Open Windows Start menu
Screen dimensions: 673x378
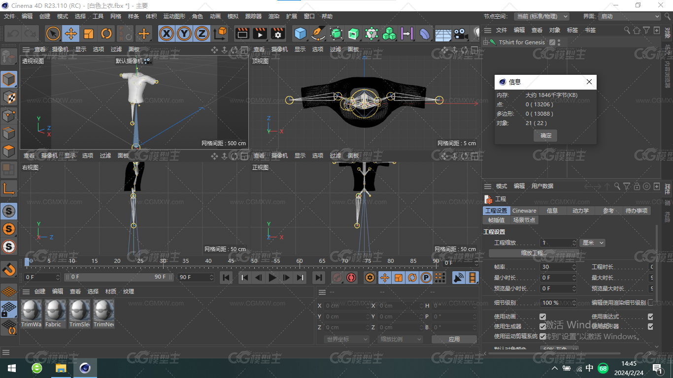12,368
